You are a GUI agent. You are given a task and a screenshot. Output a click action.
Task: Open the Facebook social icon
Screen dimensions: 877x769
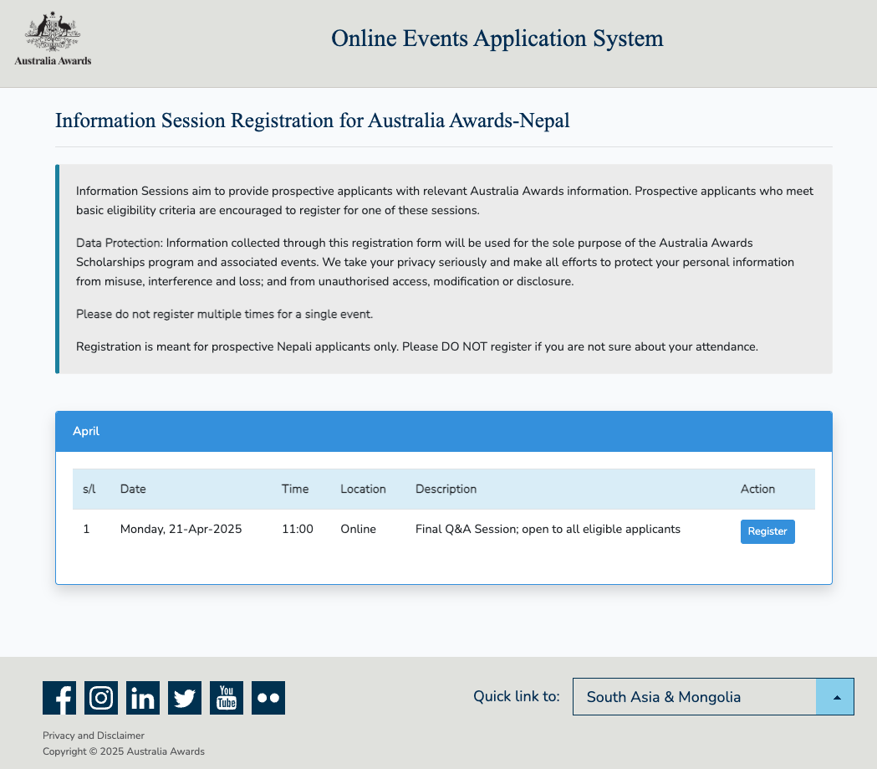point(59,698)
